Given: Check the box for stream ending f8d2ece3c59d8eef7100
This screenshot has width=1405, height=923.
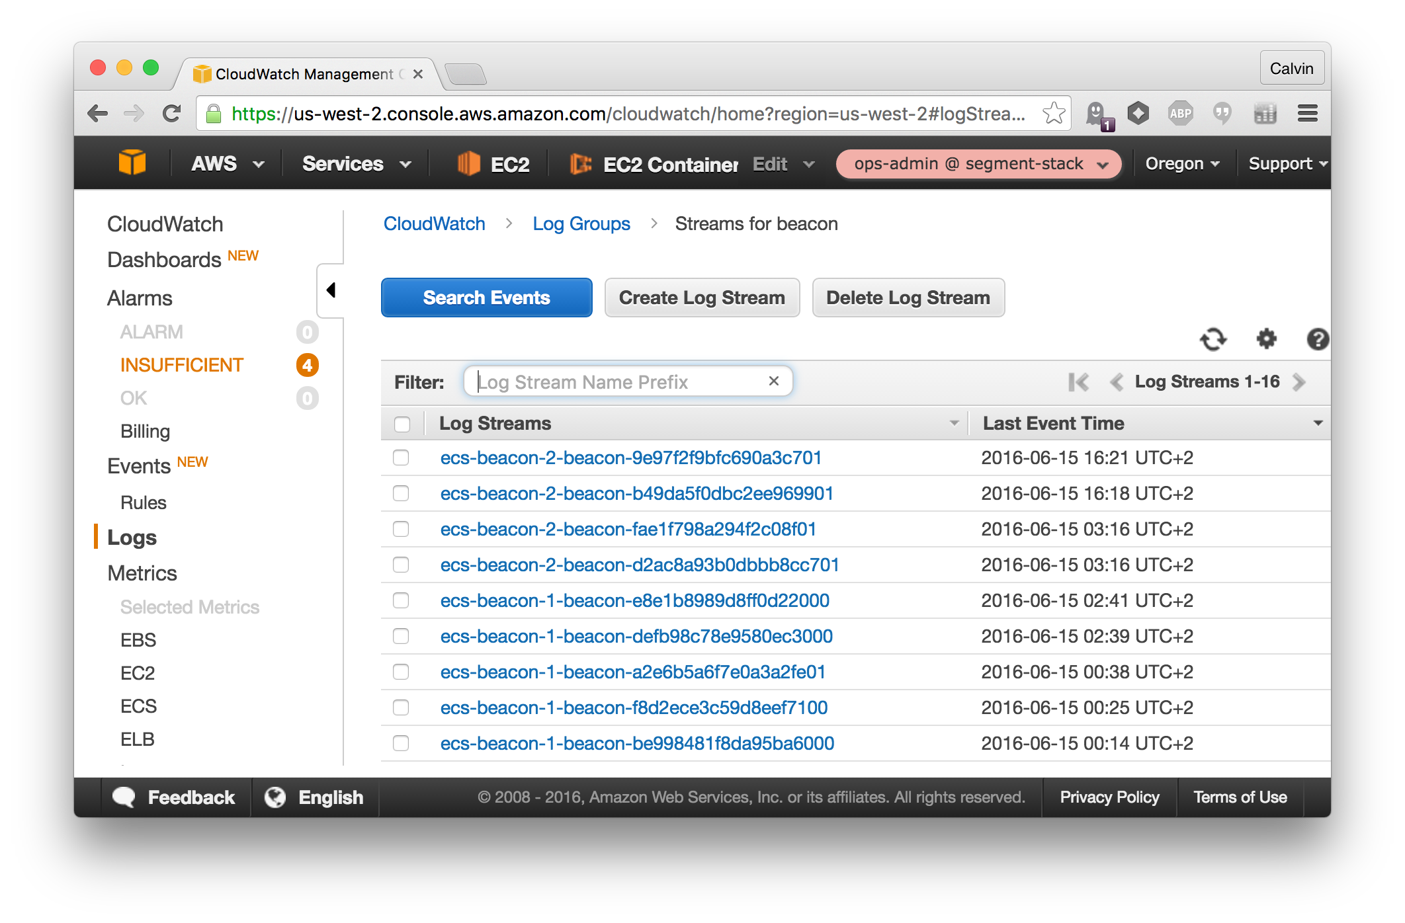Looking at the screenshot, I should click(x=401, y=707).
